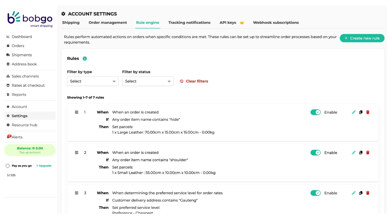Click the Upgrade link near Pay as you go

(x=44, y=165)
